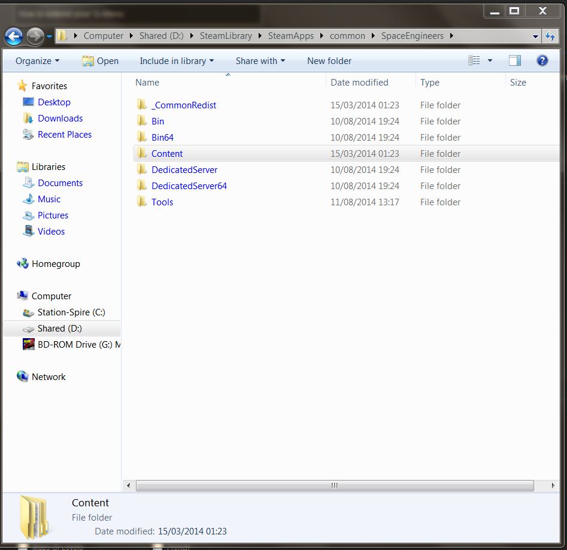Click the _CommonRedist folder icon
Image resolution: width=567 pixels, height=550 pixels.
pos(142,105)
